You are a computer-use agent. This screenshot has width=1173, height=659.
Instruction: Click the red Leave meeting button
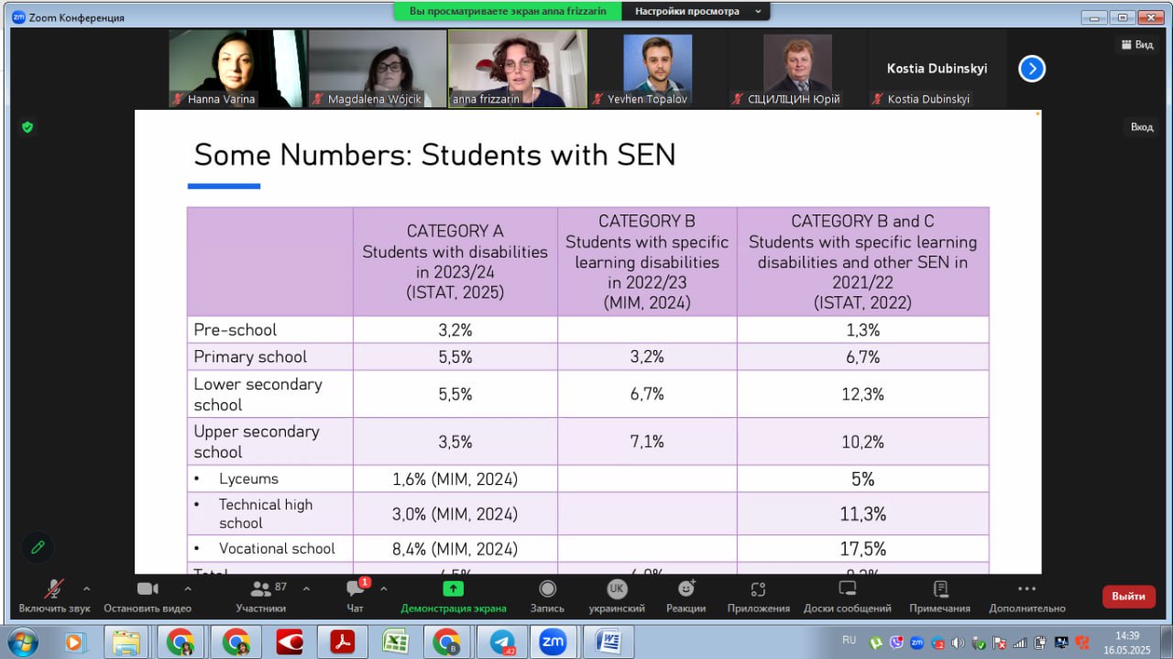coord(1128,597)
